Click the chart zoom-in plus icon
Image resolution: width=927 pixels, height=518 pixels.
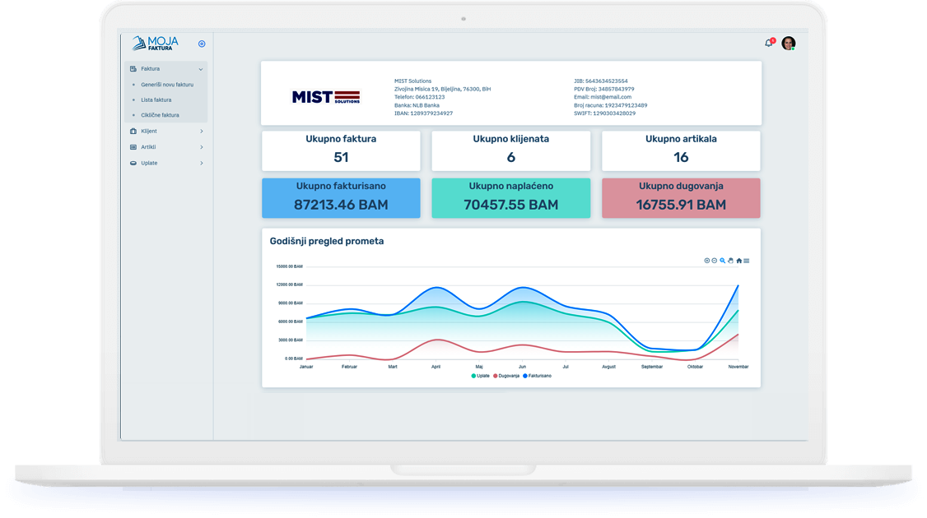[x=706, y=261]
